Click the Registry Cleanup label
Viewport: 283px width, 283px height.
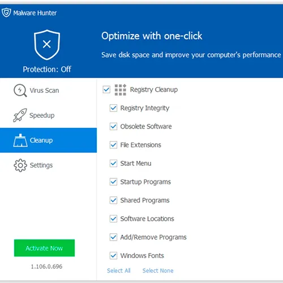tap(154, 89)
